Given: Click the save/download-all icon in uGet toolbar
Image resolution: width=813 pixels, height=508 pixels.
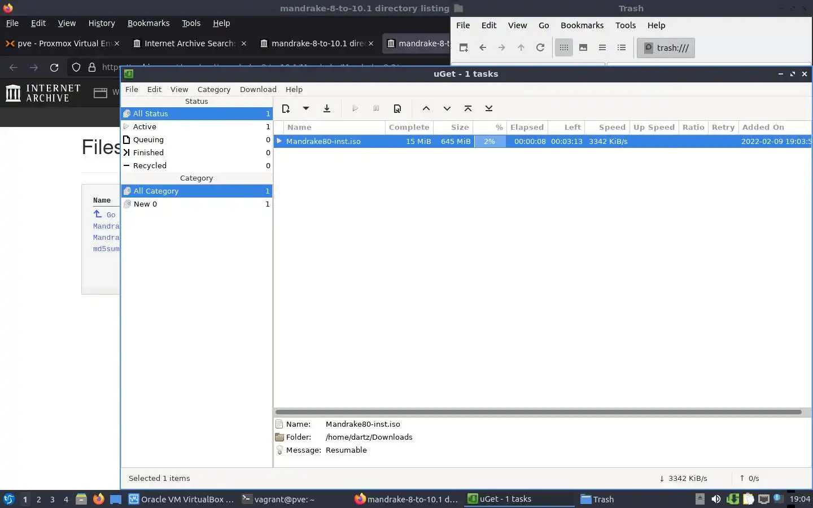Looking at the screenshot, I should 327,108.
